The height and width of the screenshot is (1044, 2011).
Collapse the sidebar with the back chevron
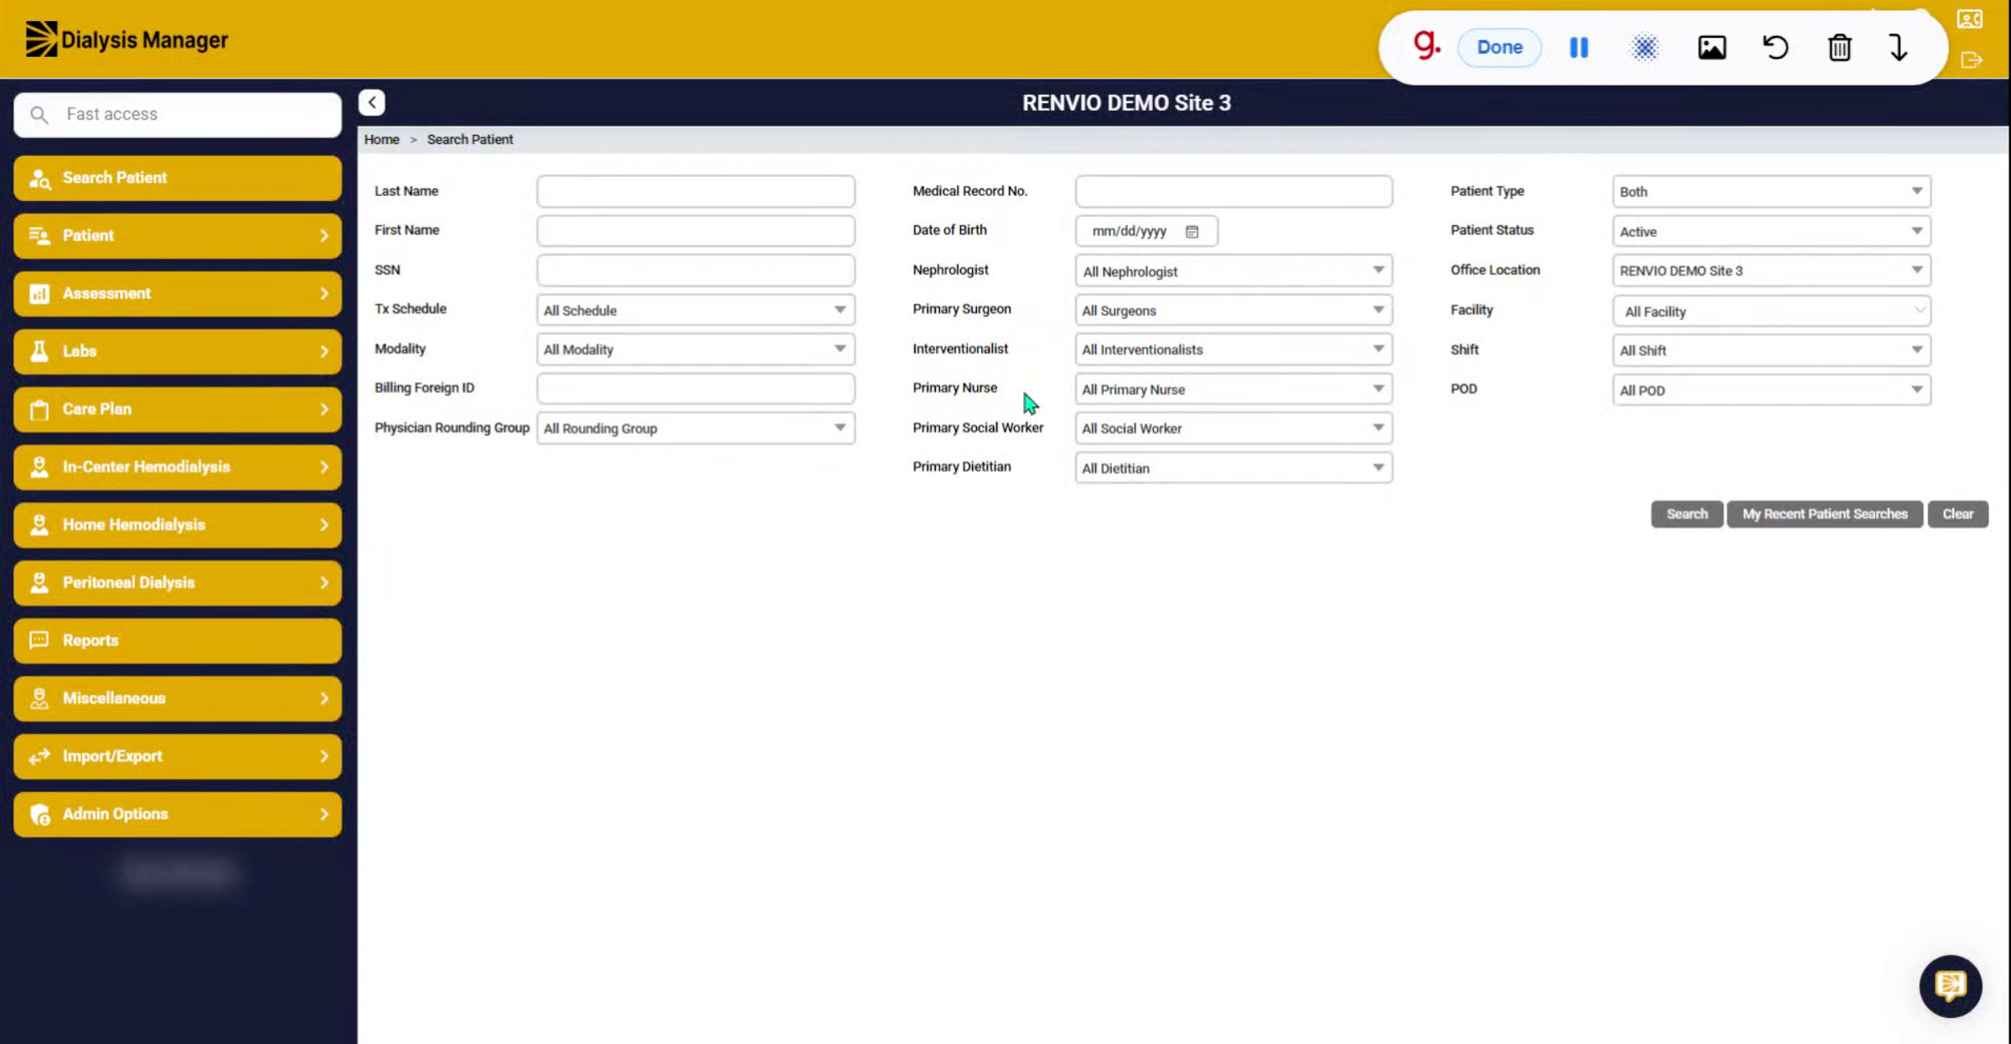(x=372, y=102)
